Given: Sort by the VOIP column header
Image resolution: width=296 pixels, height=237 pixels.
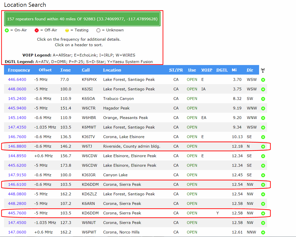Looking at the screenshot, I should click(x=207, y=70).
